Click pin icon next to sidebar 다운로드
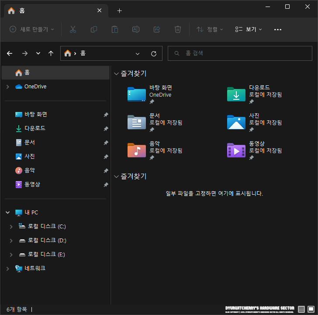The width and height of the screenshot is (318, 315). [x=106, y=129]
